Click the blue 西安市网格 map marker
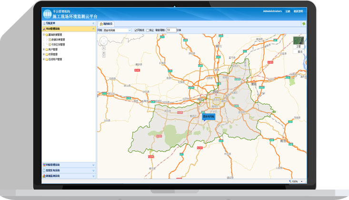 point(209,117)
